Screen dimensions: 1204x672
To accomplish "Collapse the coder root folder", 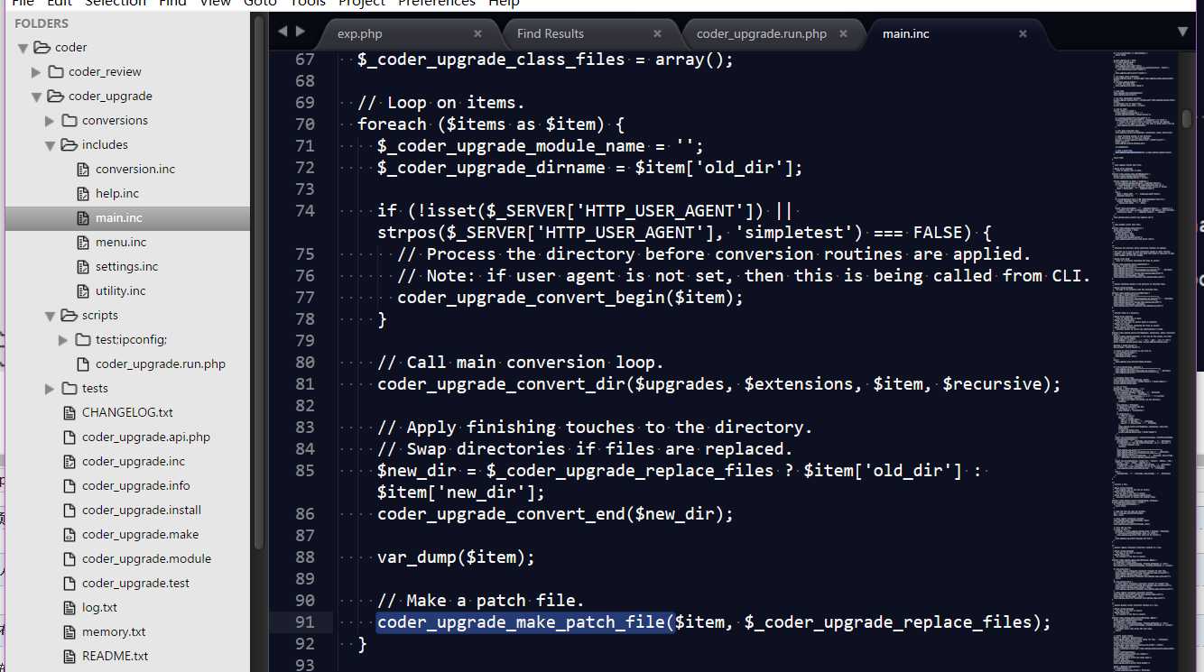I will [x=23, y=47].
